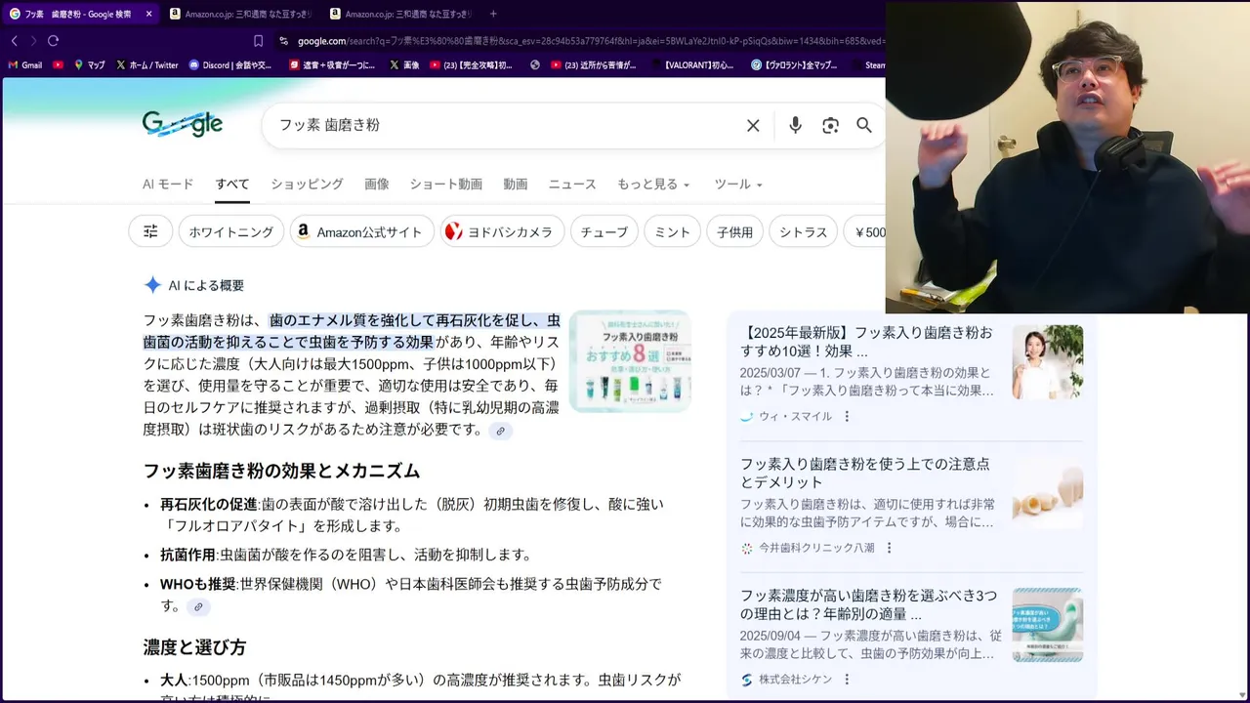Open the マップ bookmark

click(90, 65)
